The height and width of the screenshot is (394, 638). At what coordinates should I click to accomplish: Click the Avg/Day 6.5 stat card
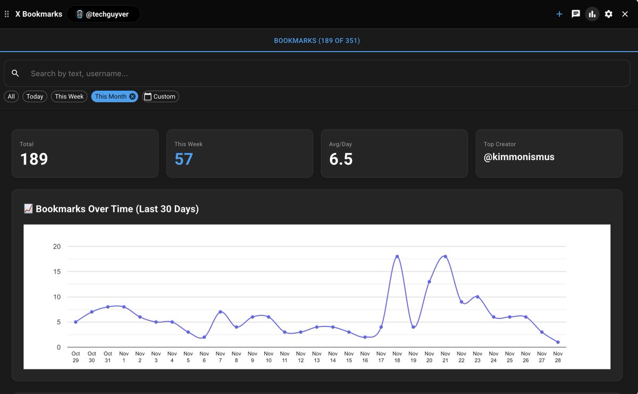point(394,153)
